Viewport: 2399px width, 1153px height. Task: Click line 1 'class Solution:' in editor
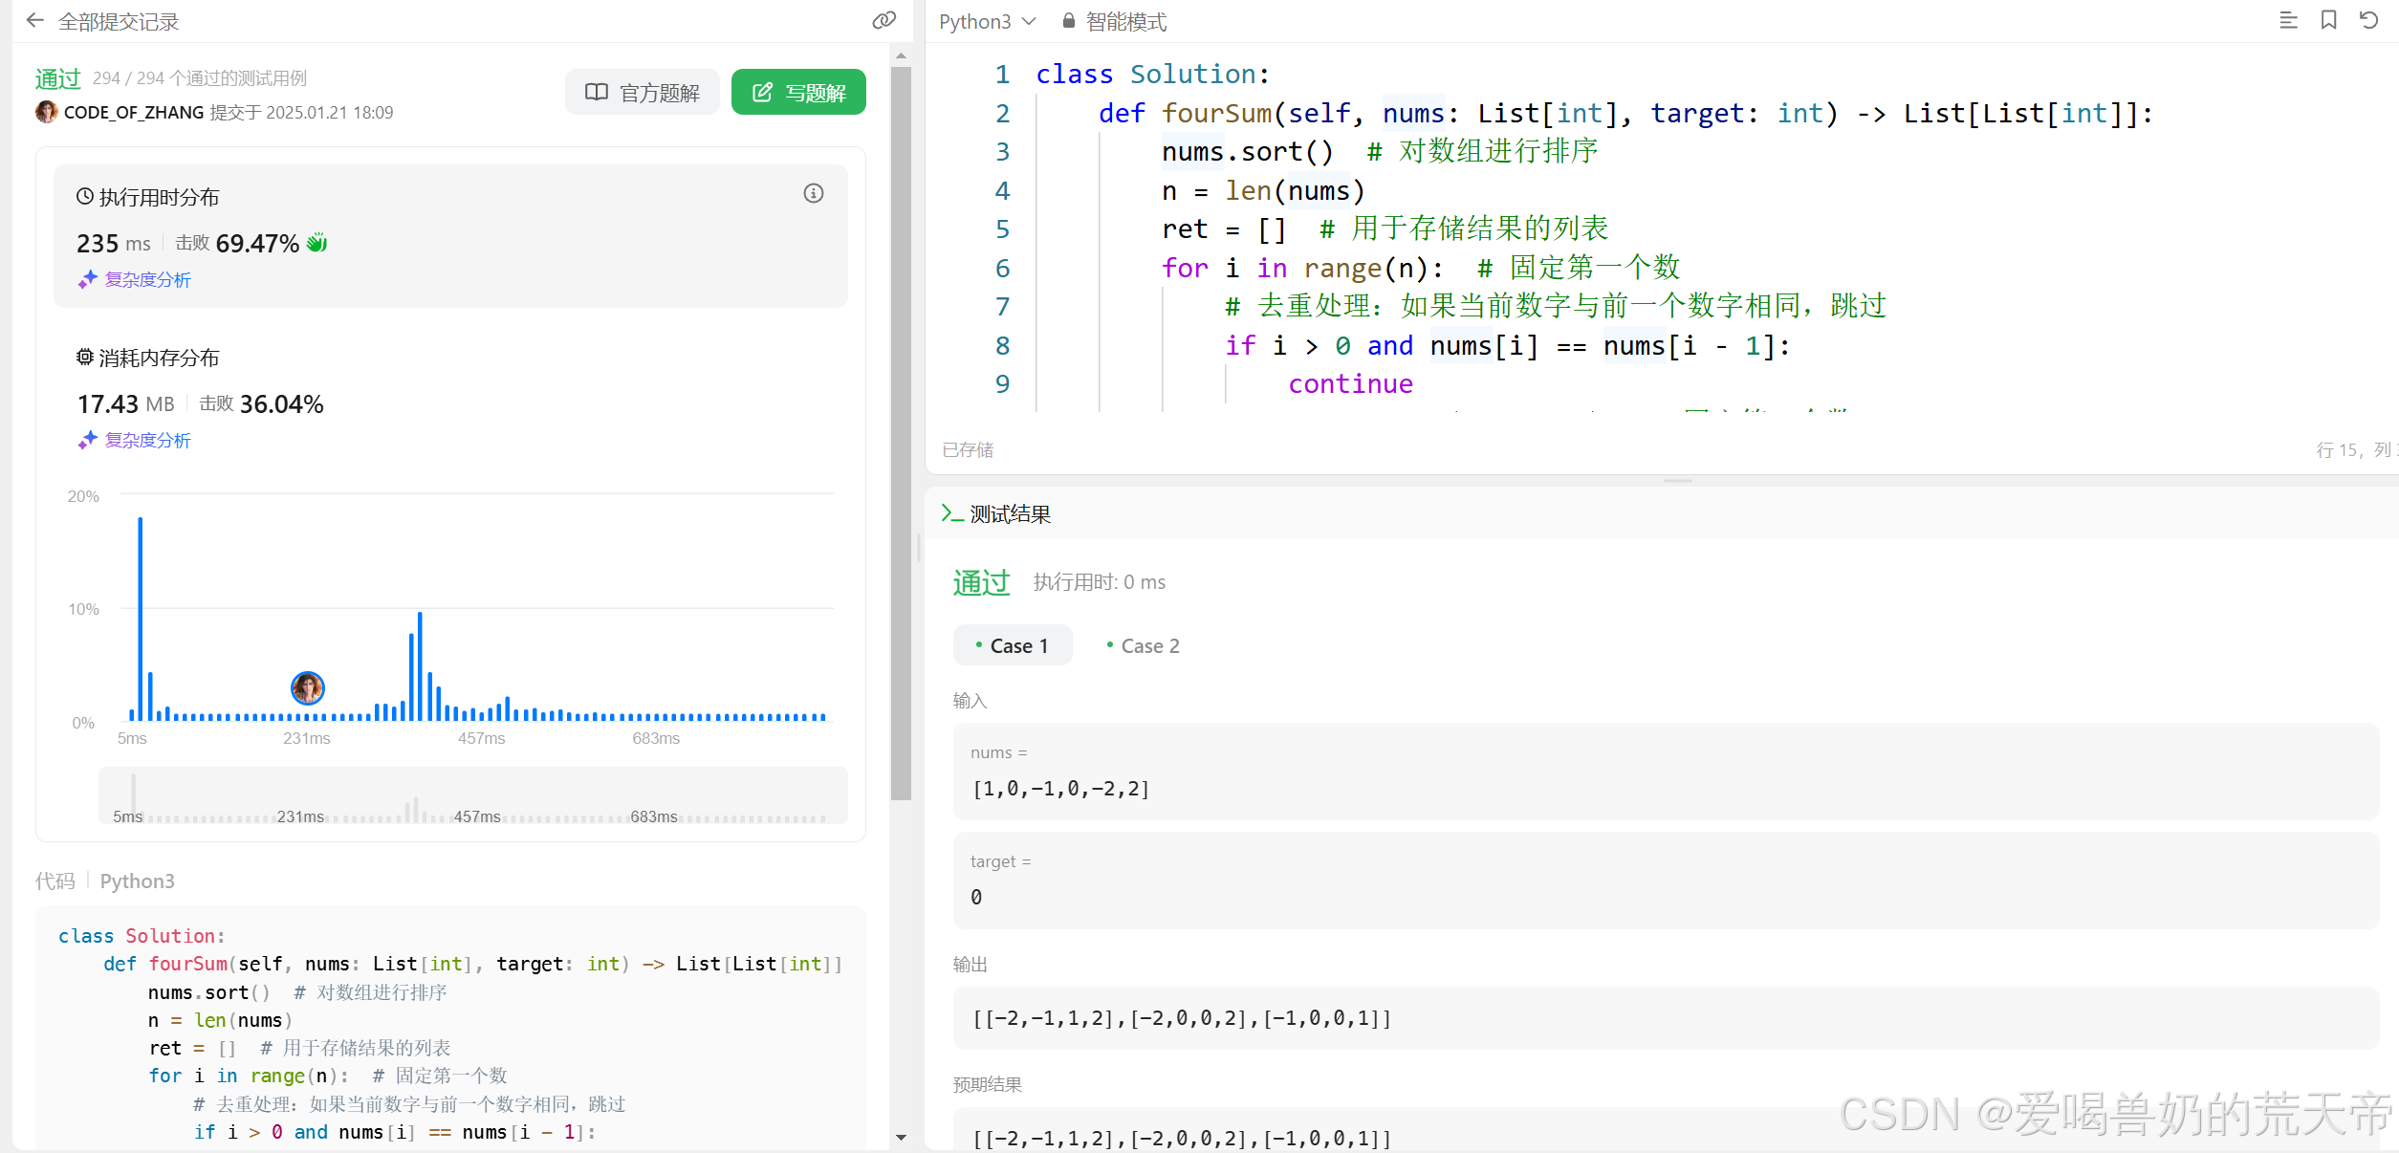pyautogui.click(x=1152, y=74)
